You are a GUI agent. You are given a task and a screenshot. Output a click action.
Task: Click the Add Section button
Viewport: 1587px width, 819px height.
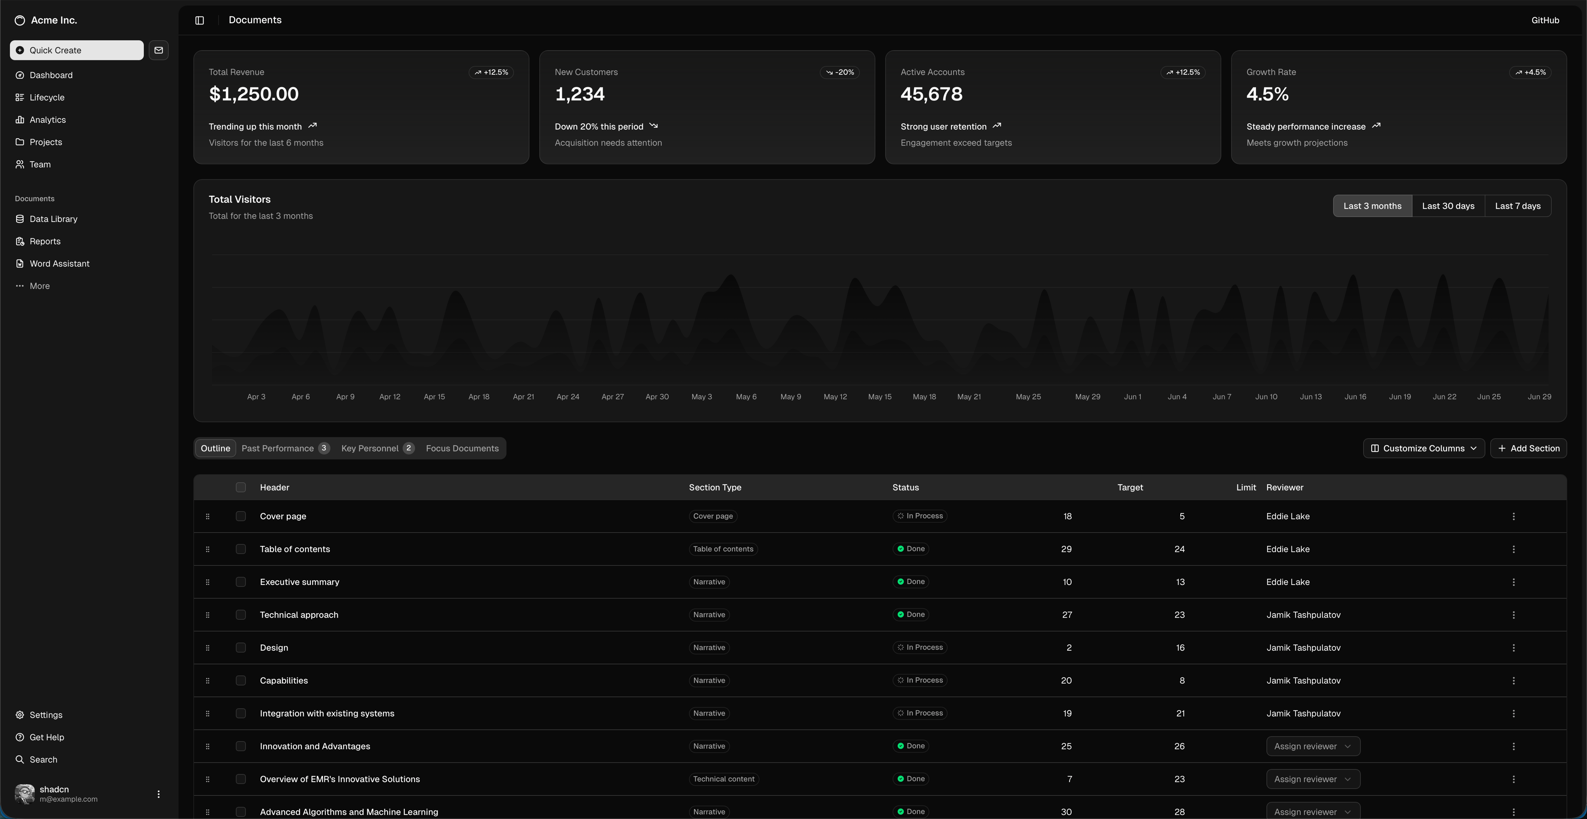(x=1528, y=448)
